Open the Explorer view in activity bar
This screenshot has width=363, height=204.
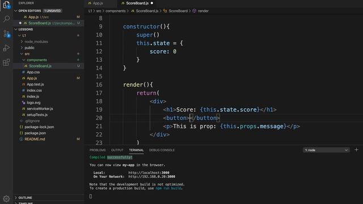(x=6, y=5)
